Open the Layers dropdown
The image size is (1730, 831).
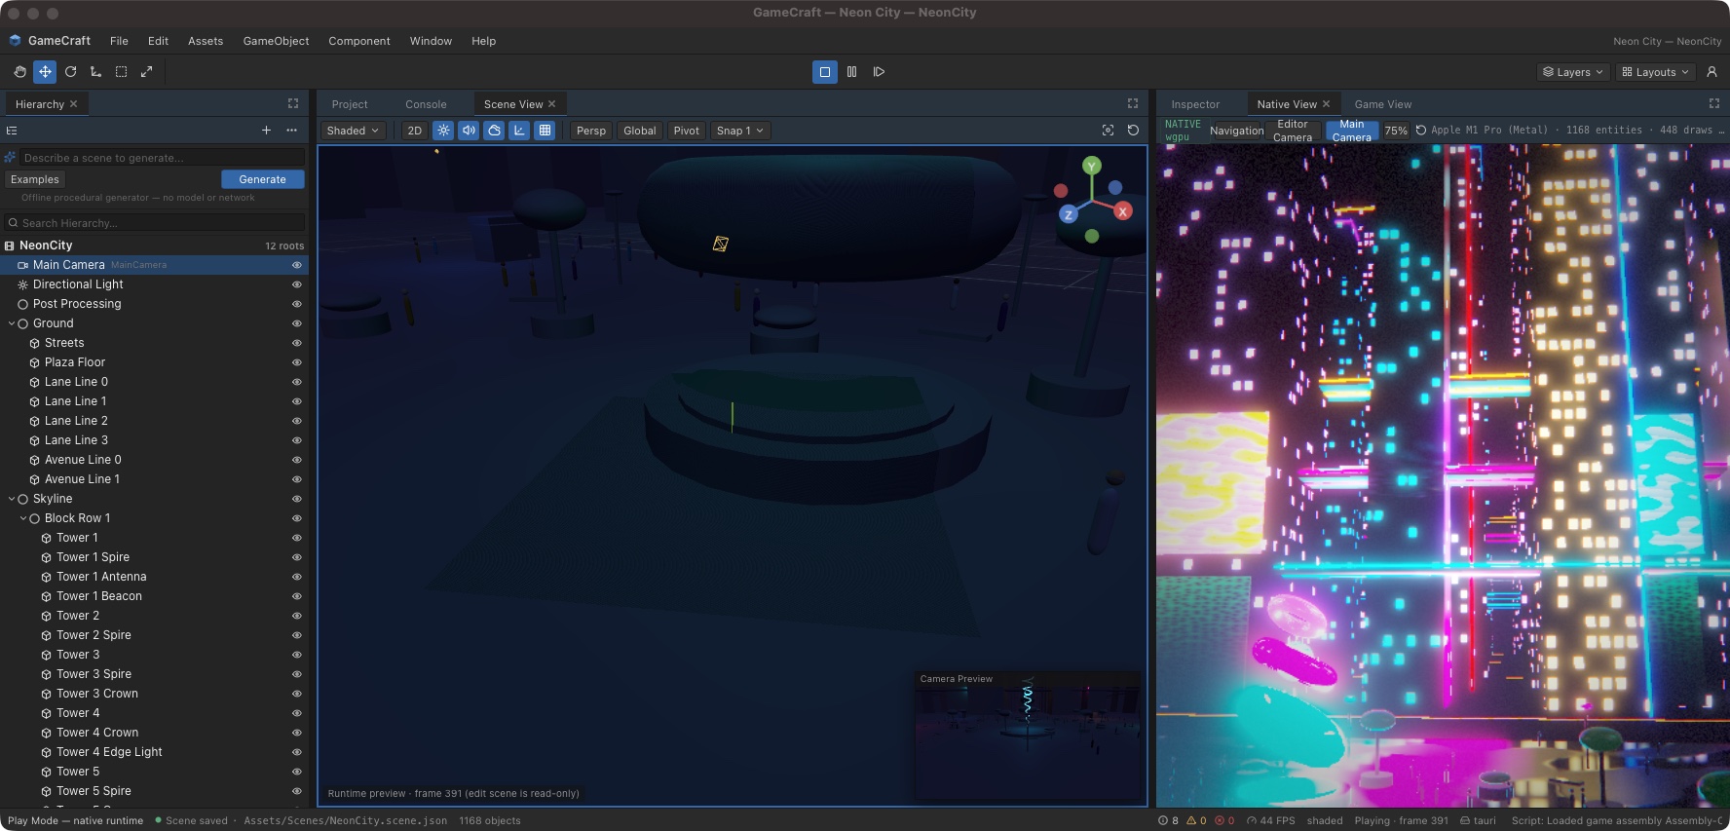click(x=1572, y=72)
